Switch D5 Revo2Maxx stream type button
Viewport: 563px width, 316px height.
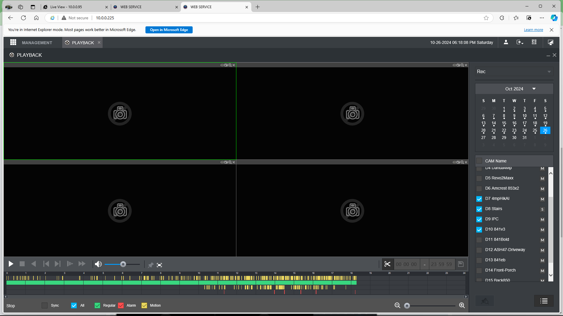[x=542, y=179]
